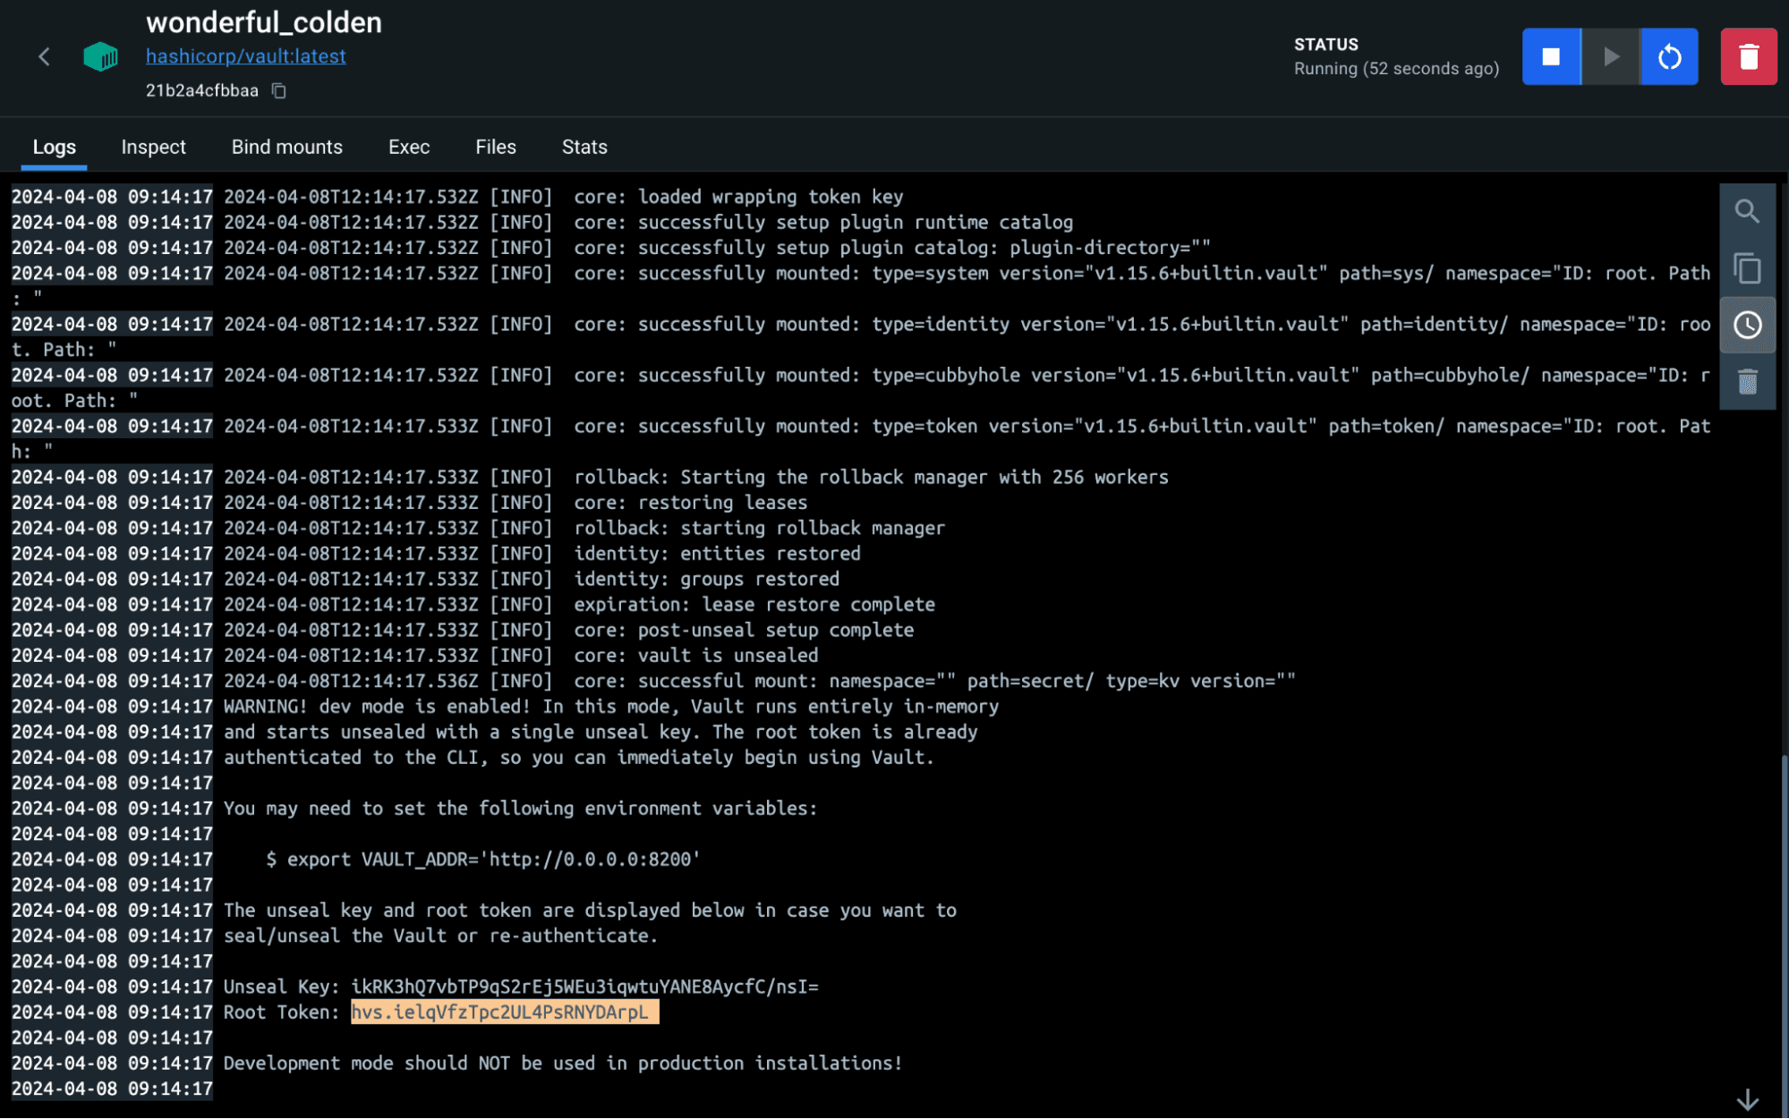The image size is (1789, 1119).
Task: Select the highlighted Root Token value
Action: (503, 1012)
